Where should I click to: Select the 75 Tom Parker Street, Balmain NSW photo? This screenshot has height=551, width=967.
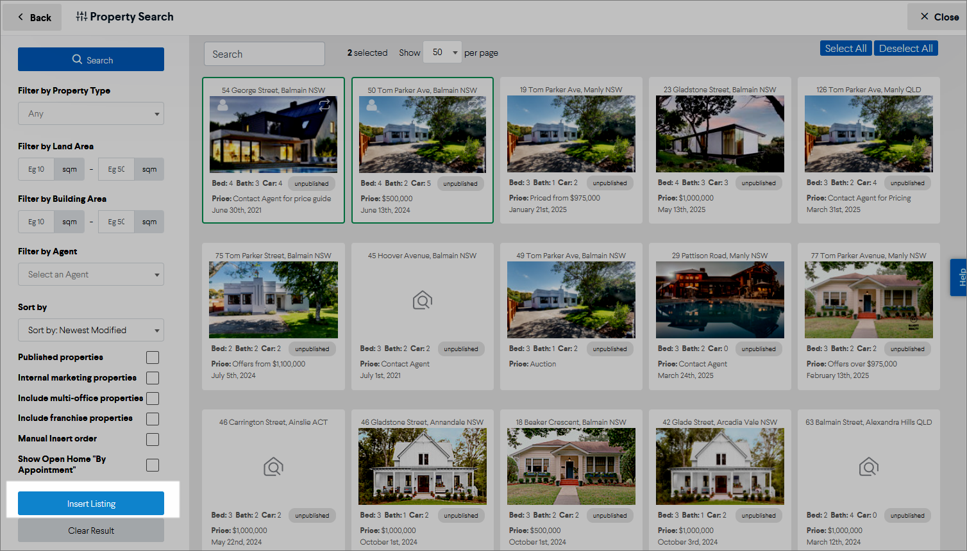(x=273, y=300)
